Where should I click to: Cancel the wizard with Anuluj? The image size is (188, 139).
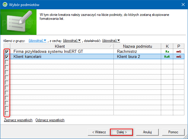pyautogui.click(x=147, y=132)
